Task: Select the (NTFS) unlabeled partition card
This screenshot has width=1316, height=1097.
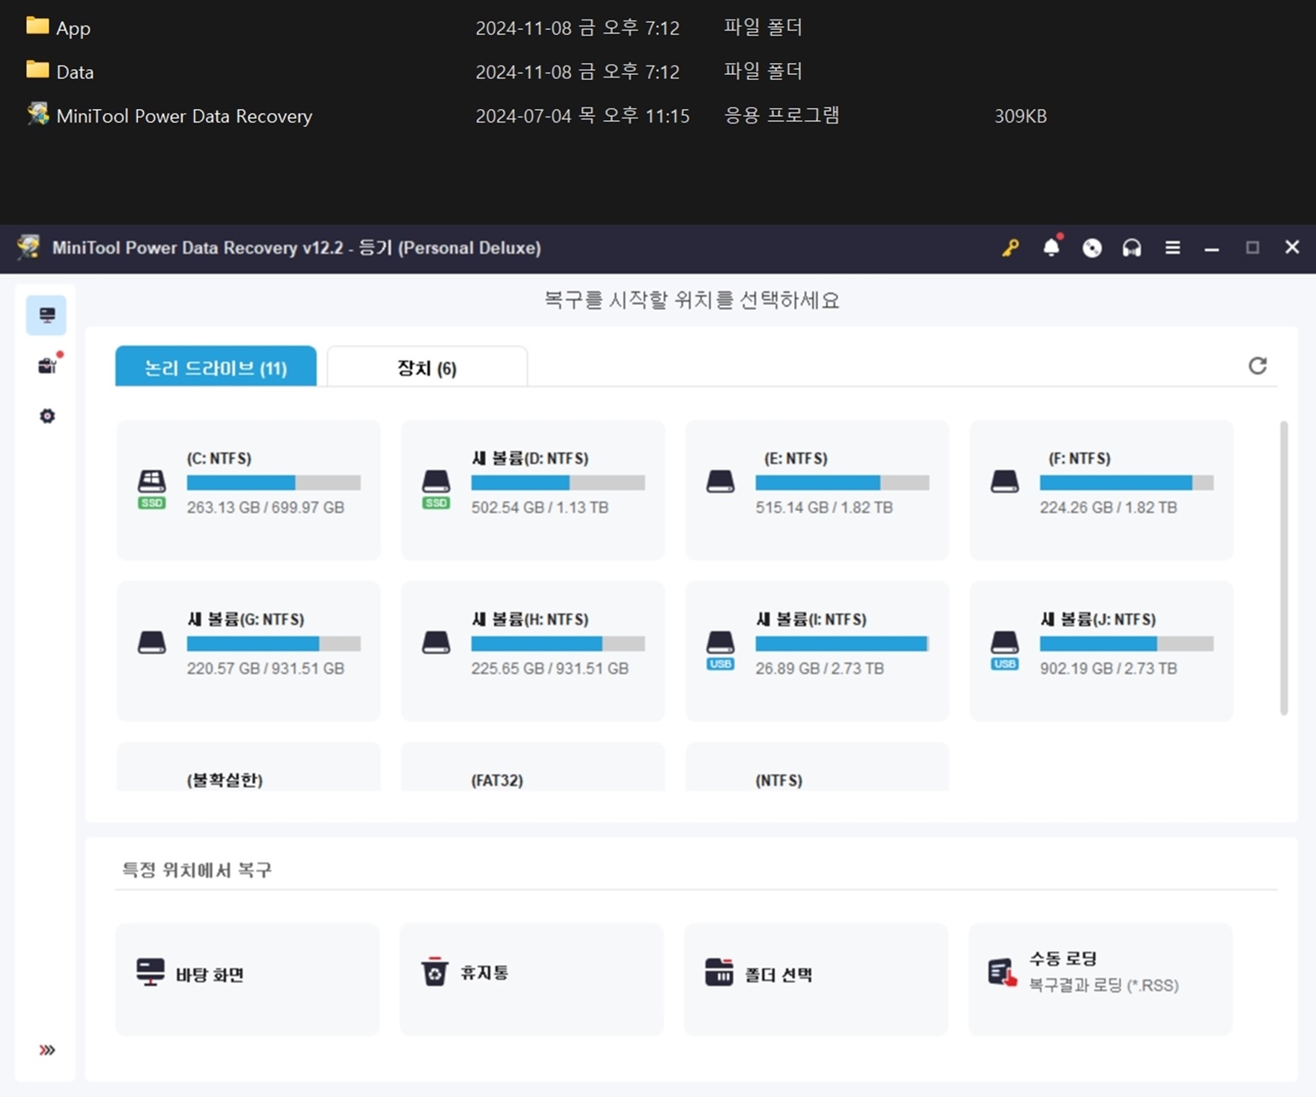Action: (x=817, y=767)
